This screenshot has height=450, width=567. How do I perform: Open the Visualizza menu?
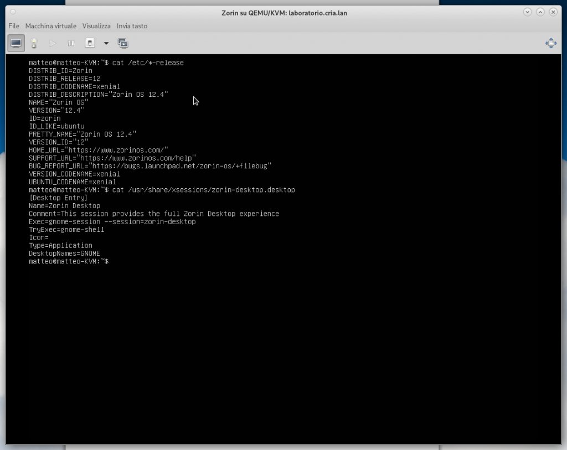(96, 26)
